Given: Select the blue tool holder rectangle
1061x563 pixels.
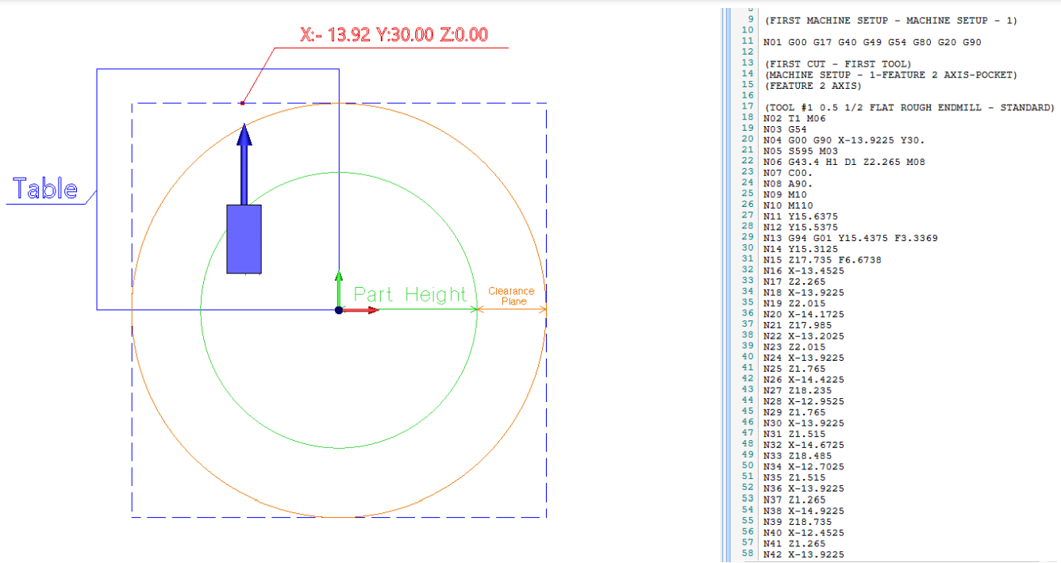Looking at the screenshot, I should pyautogui.click(x=244, y=239).
